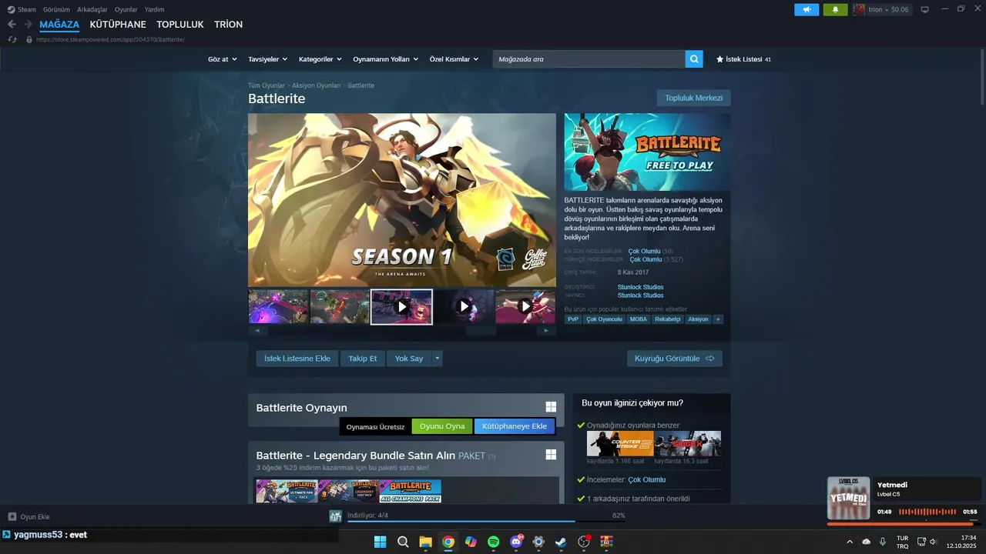Open the Counter-Strike 2 similar game thumbnail
986x554 pixels.
tap(620, 443)
